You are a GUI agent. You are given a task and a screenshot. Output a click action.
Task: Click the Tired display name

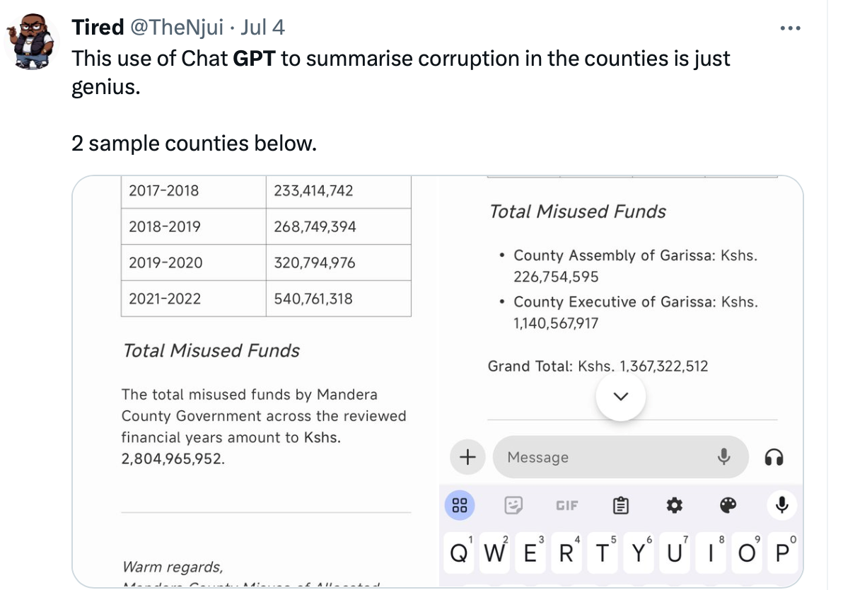coord(98,27)
